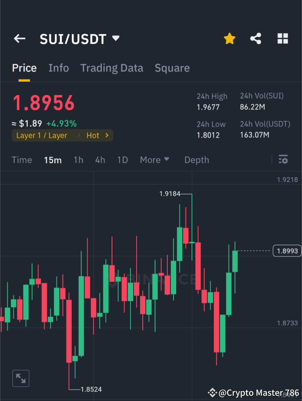Open the share options

click(256, 38)
